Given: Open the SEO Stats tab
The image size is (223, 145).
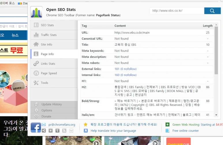Looking at the screenshot, I should point(54,25).
